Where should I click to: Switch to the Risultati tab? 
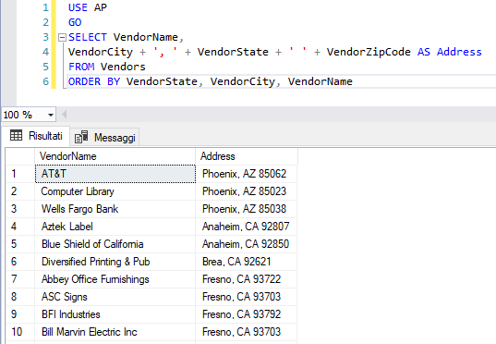tap(36, 136)
